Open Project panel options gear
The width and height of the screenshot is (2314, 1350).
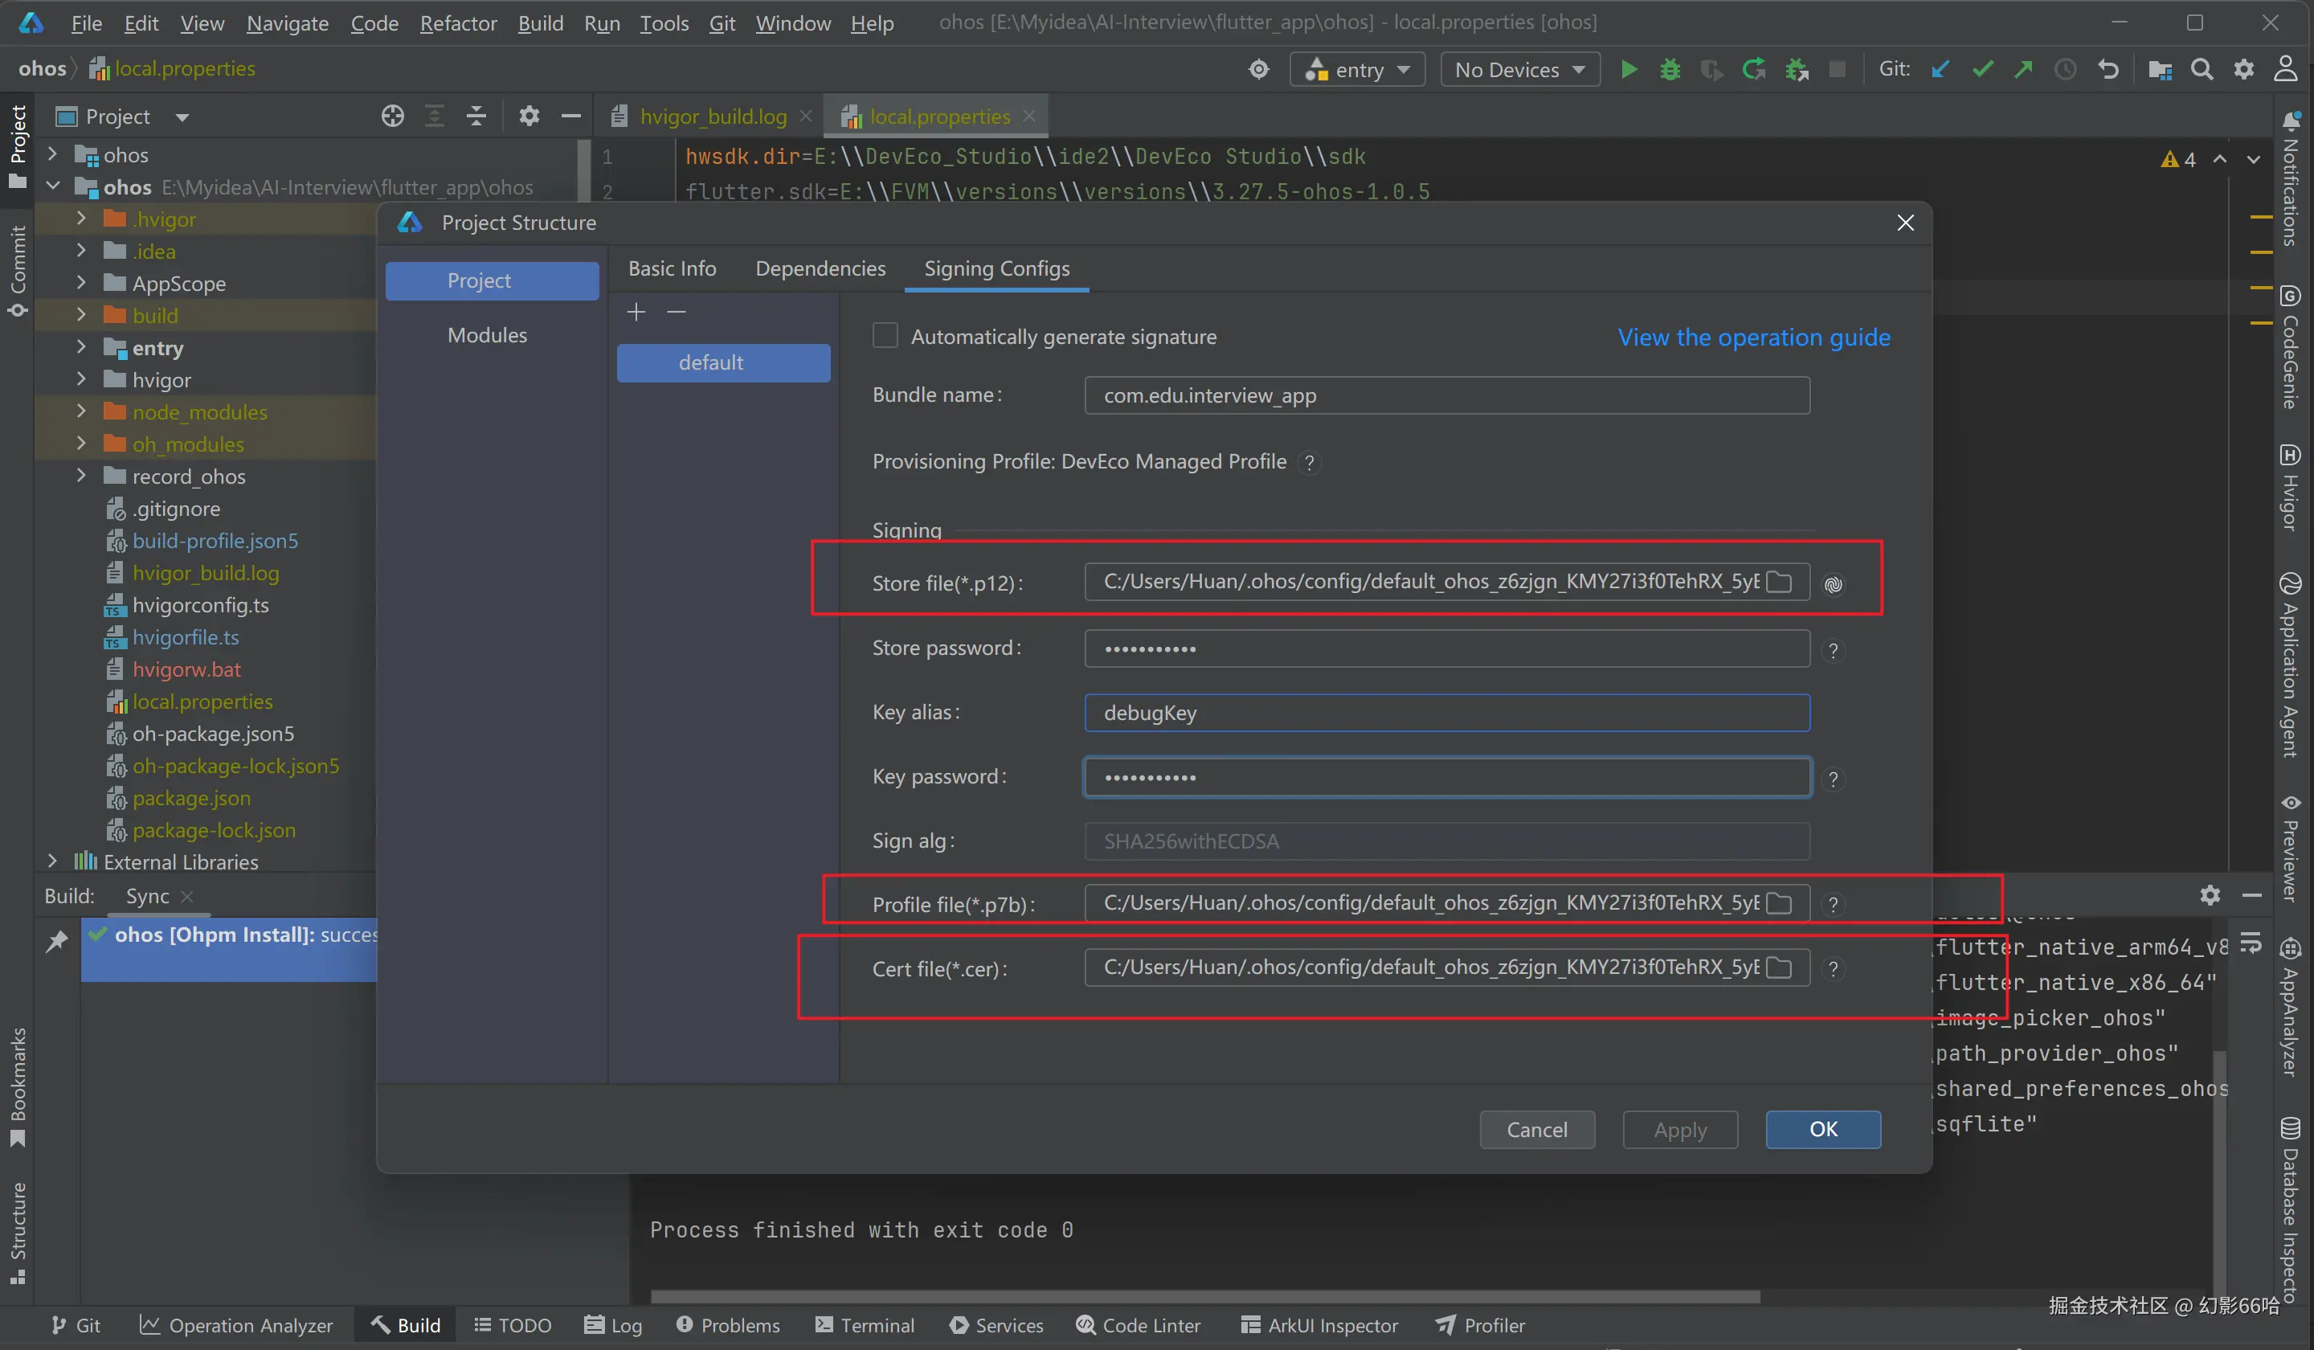click(529, 117)
